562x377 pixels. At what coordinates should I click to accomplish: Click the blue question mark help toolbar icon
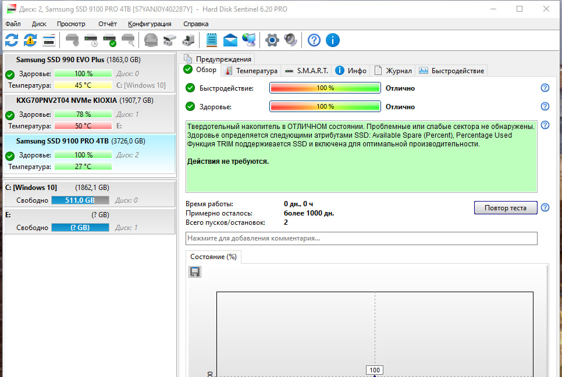pyautogui.click(x=314, y=40)
